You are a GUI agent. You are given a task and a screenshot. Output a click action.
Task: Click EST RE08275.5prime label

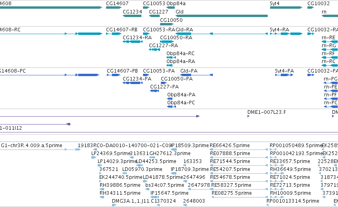[x=232, y=193]
